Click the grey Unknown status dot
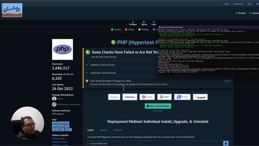 pos(154,30)
